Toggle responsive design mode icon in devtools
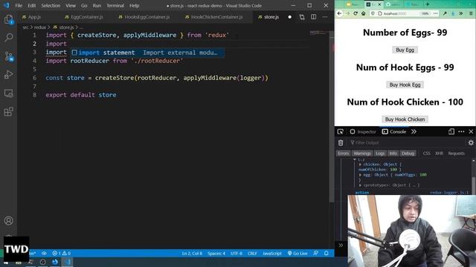 [x=451, y=132]
